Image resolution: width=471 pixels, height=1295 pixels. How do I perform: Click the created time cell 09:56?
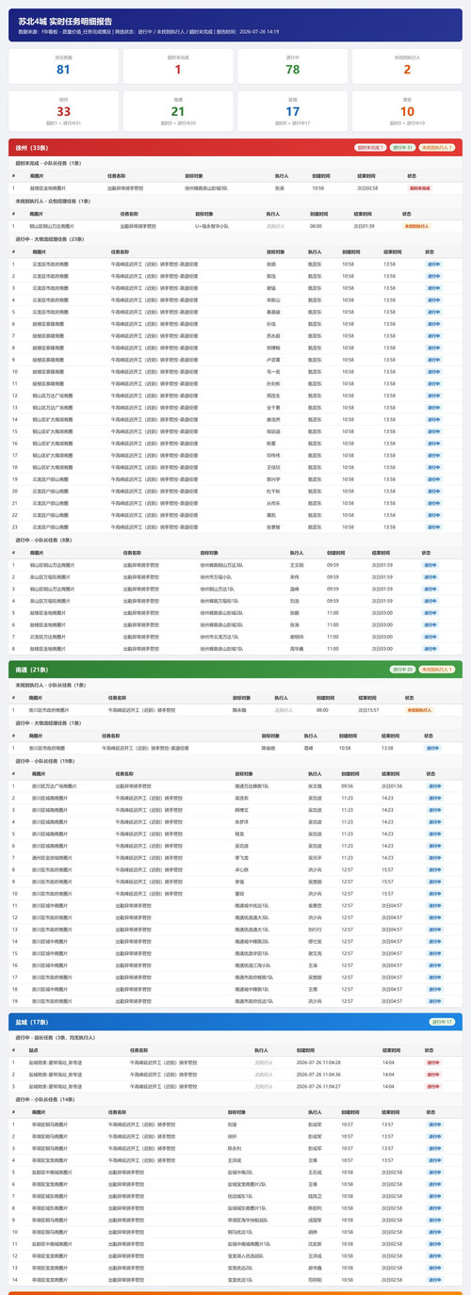tap(348, 785)
